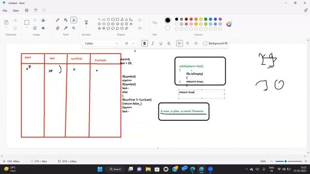Open the View menu
Image resolution: width=310 pixels, height=174 pixels.
tap(15, 11)
